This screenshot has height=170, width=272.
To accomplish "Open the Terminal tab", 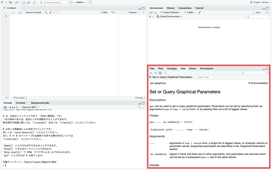I will click(x=20, y=103).
